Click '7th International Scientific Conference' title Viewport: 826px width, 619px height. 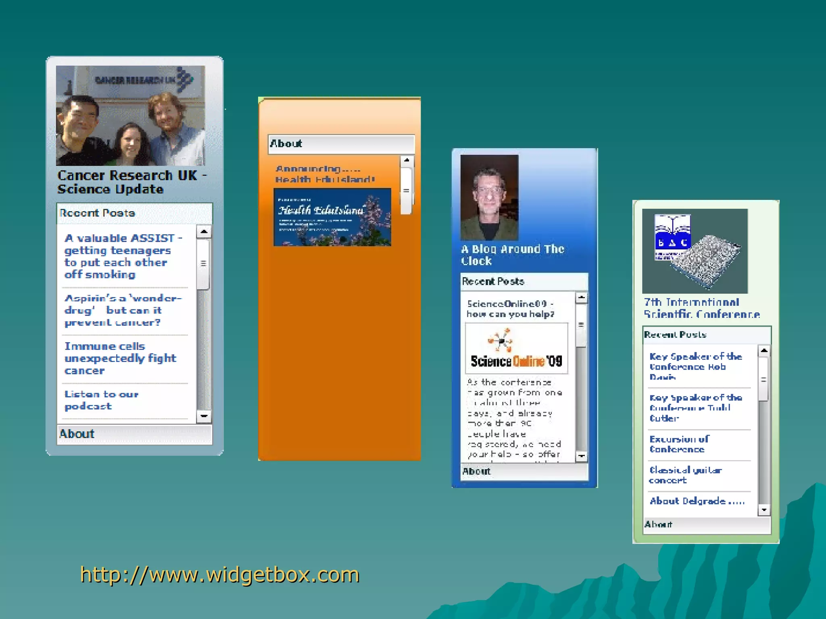[x=702, y=308]
